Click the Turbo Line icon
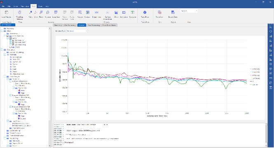The image size is (274, 148). coord(72,12)
